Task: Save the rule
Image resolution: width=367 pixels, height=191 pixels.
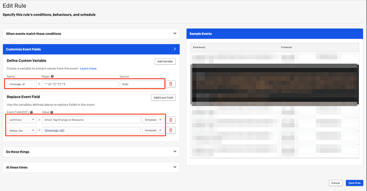Action: 354,183
